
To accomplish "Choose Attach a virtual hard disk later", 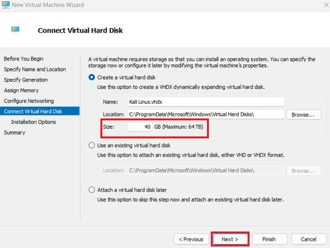I will (x=92, y=190).
